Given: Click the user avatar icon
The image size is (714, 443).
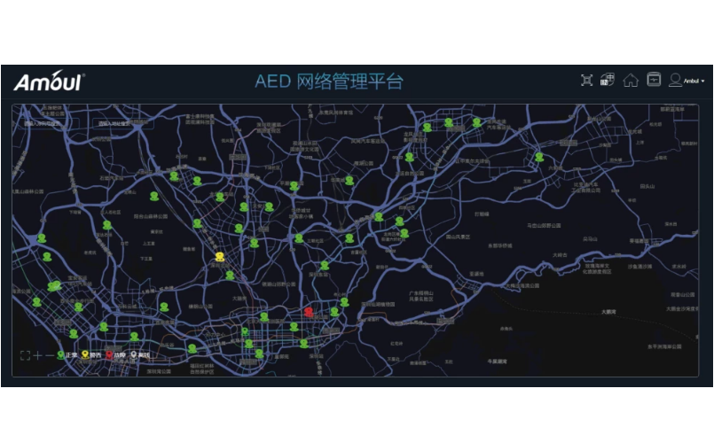Looking at the screenshot, I should click(675, 81).
